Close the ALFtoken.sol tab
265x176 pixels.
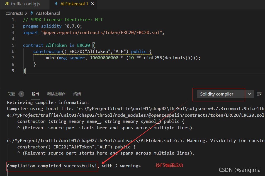[93, 4]
